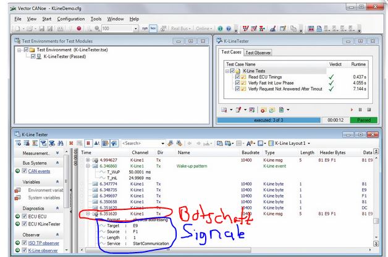
Task: Toggle the K-Line Tests group checkbox
Action: (232, 71)
